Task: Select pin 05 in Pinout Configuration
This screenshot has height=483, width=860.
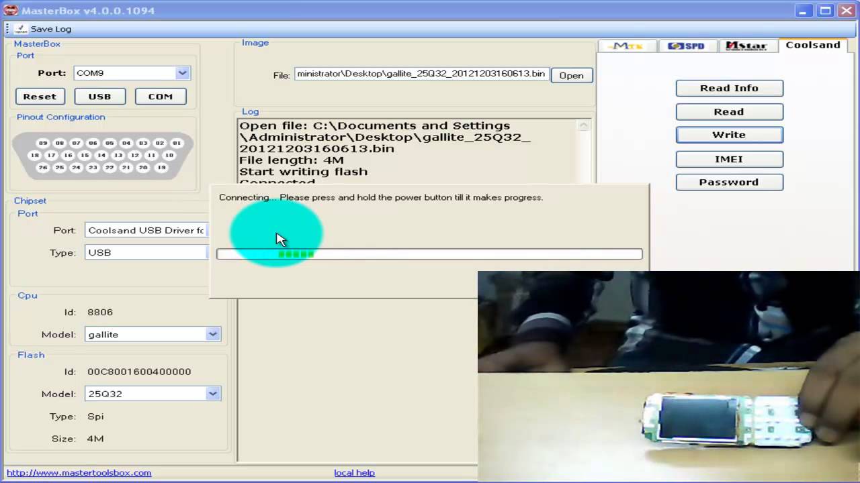Action: point(110,143)
